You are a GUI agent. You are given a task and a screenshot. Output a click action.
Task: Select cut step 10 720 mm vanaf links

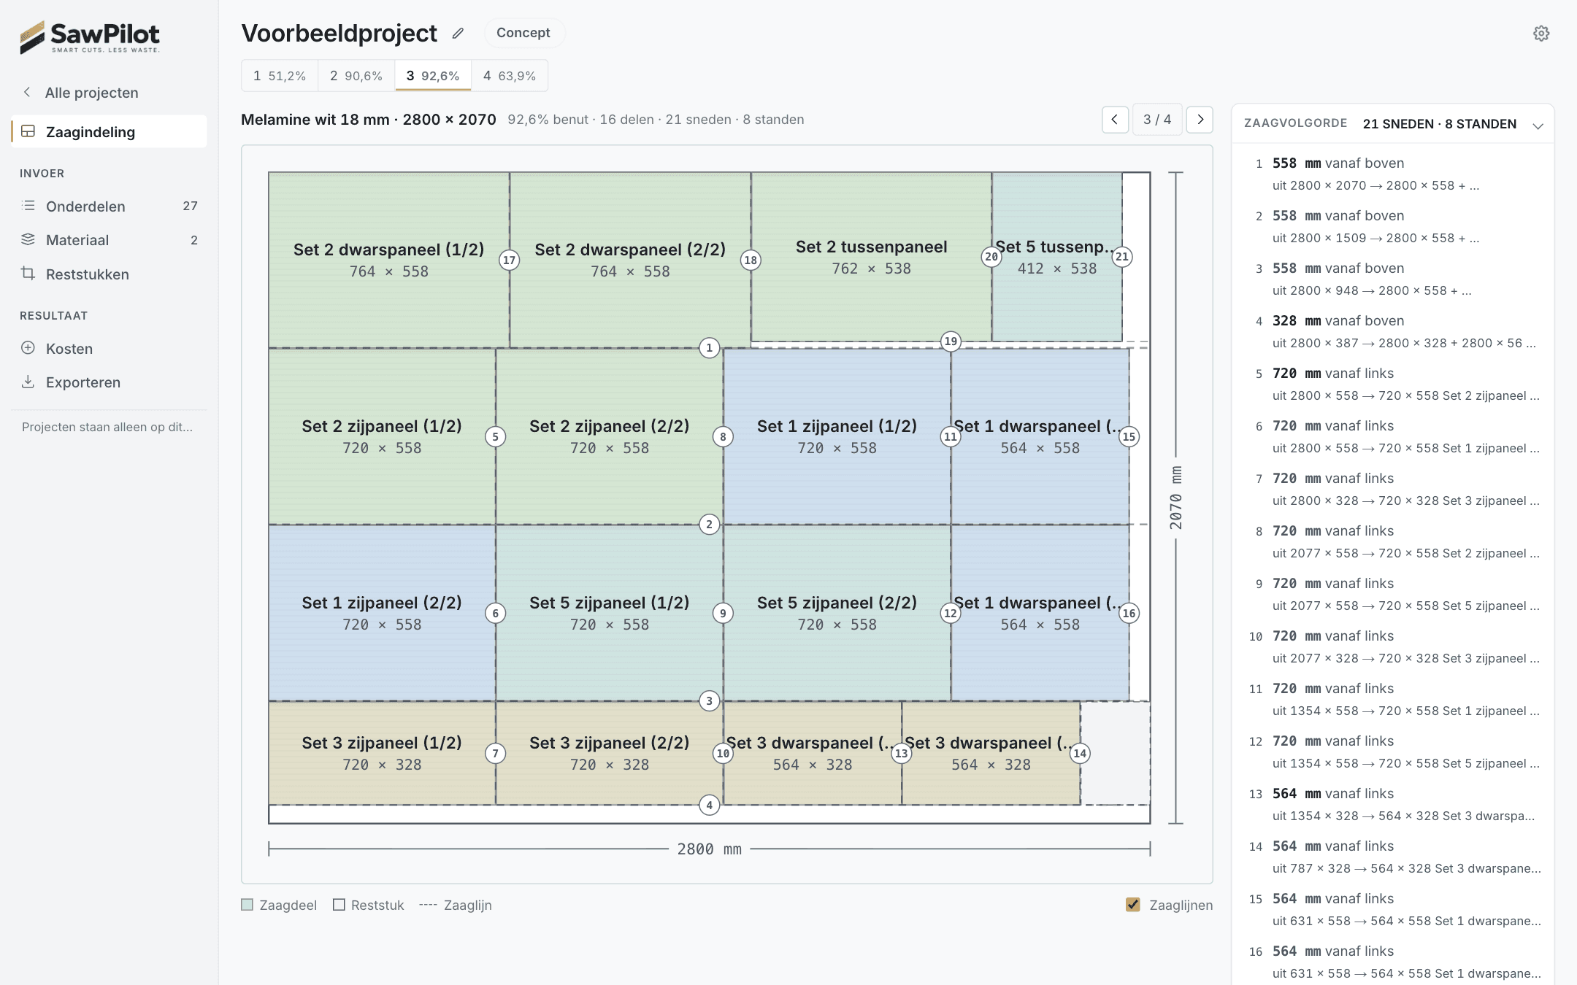pyautogui.click(x=1393, y=646)
